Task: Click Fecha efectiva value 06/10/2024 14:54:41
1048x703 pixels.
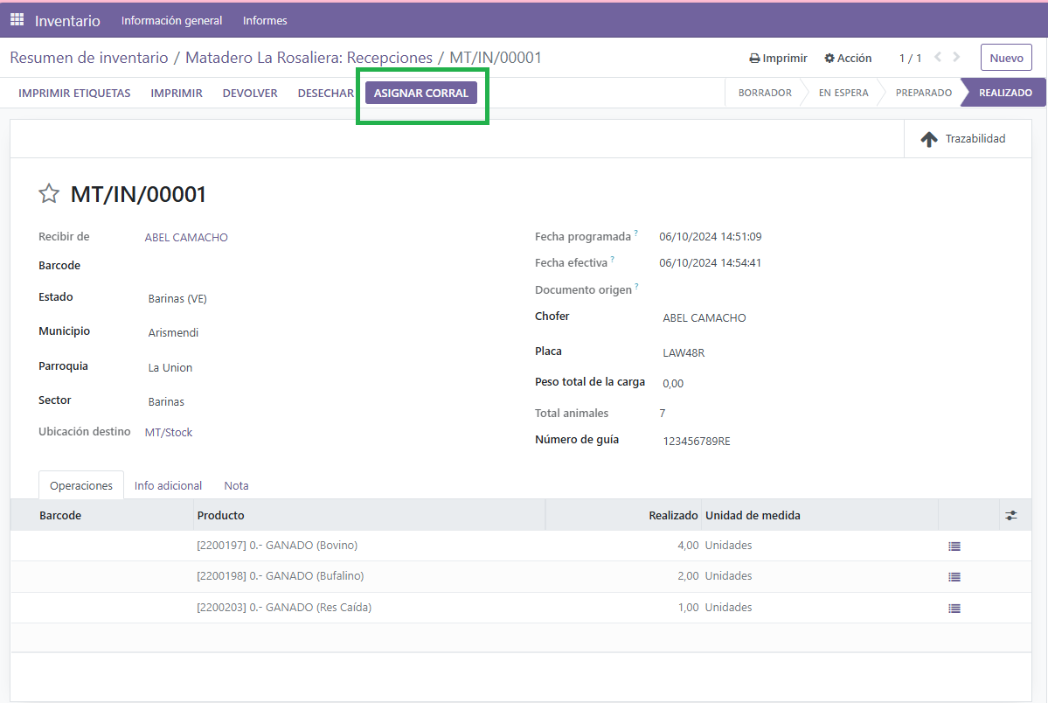Action: coord(710,263)
